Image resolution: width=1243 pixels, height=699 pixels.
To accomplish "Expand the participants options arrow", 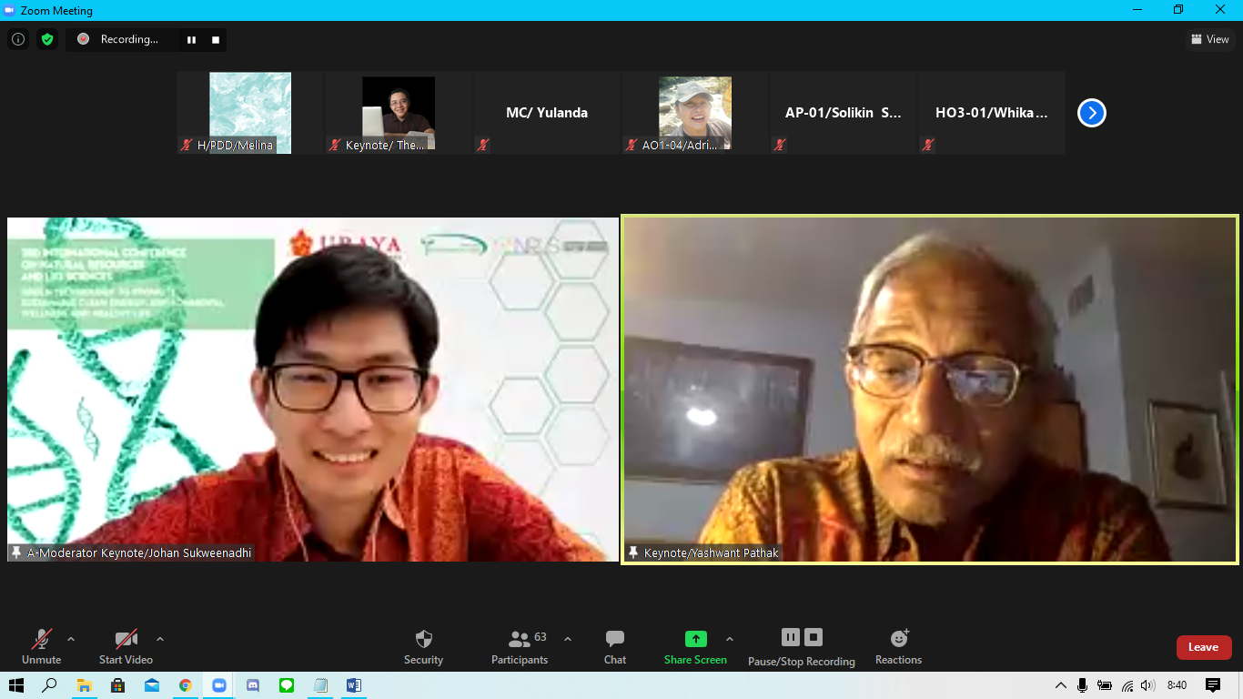I will pyautogui.click(x=568, y=639).
